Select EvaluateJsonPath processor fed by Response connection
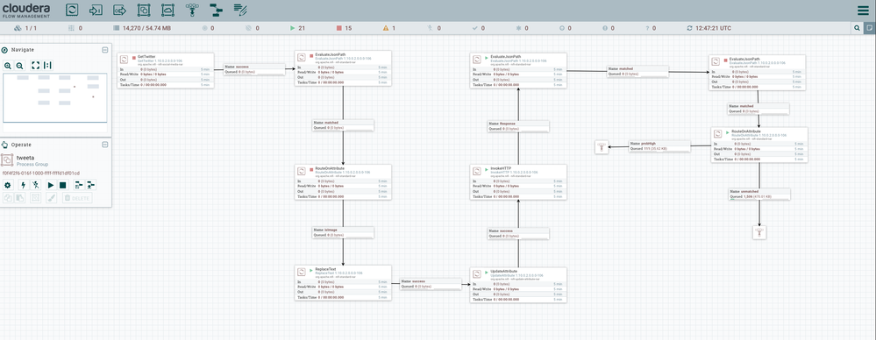 click(x=518, y=70)
